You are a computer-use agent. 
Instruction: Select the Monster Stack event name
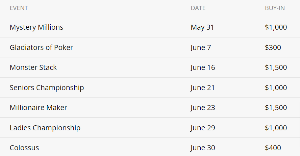(x=33, y=68)
